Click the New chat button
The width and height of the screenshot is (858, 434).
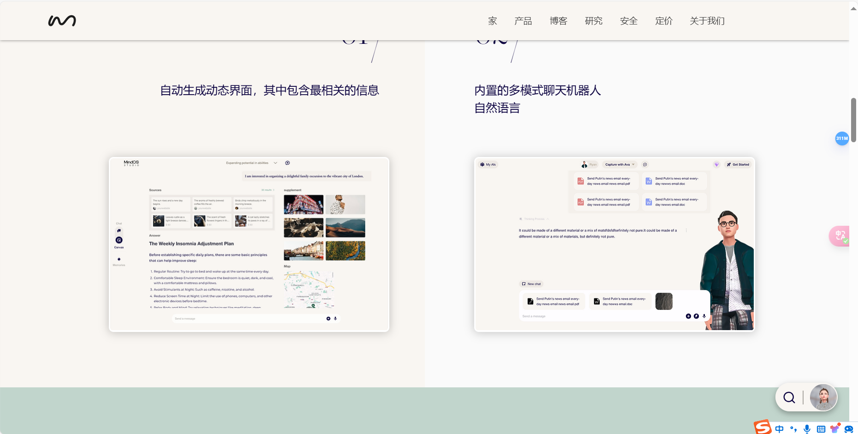[531, 284]
